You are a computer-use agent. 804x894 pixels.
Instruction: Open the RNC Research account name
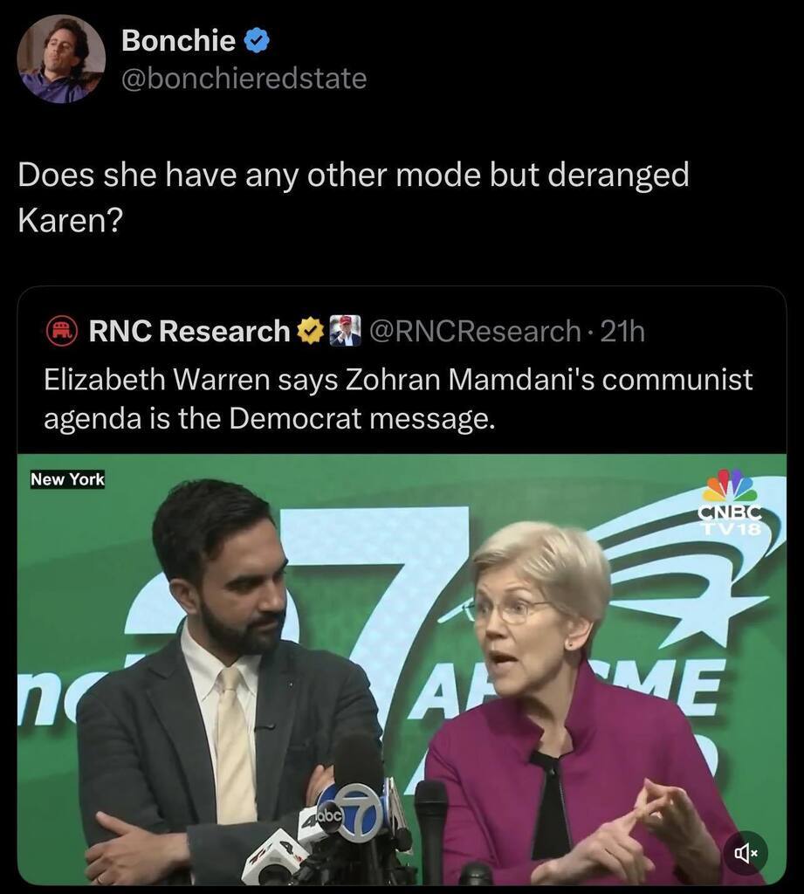(189, 331)
